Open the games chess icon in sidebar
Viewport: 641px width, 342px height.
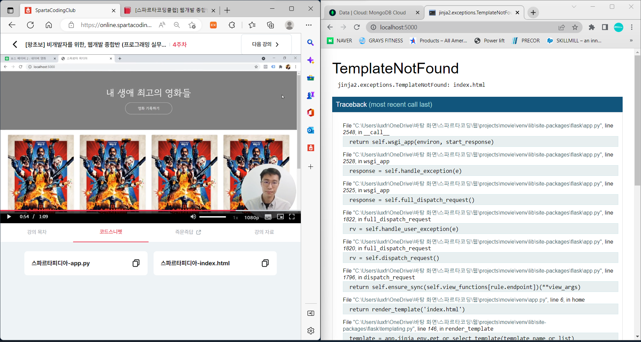311,95
